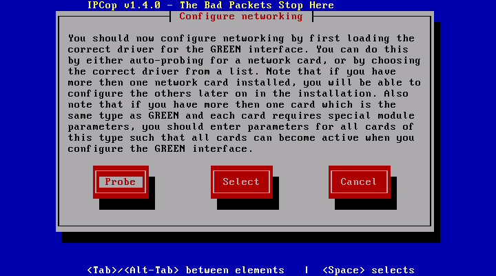Click the line ending 'configure the GREEN interface.'
The width and height of the screenshot is (496, 276).
pyautogui.click(x=161, y=148)
